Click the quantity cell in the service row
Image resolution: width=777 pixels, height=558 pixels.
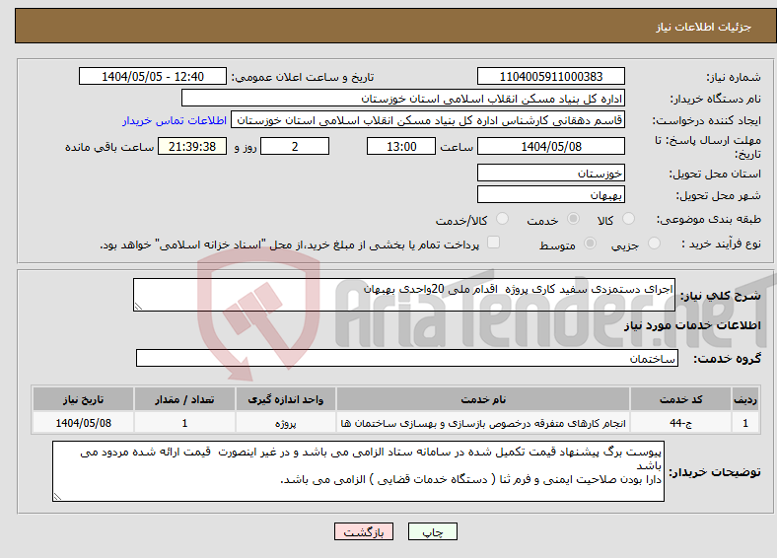click(184, 423)
